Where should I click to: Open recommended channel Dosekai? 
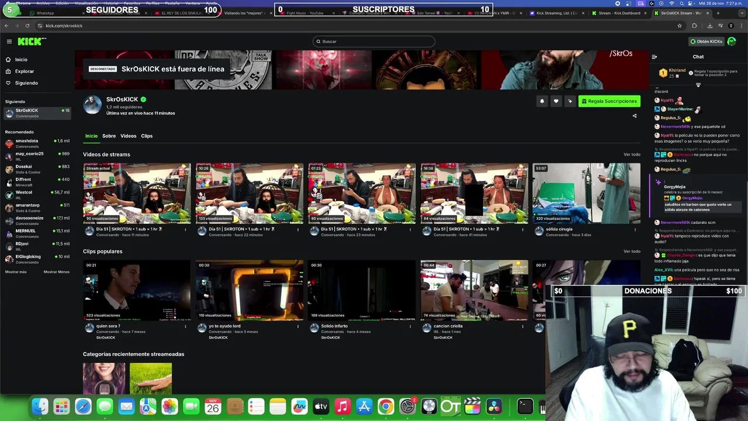(37, 169)
